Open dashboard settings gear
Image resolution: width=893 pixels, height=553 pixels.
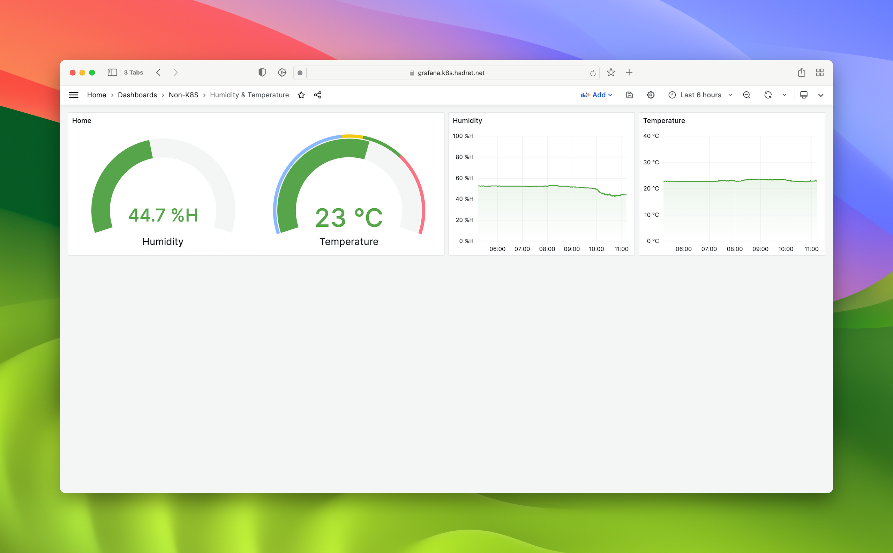point(651,95)
